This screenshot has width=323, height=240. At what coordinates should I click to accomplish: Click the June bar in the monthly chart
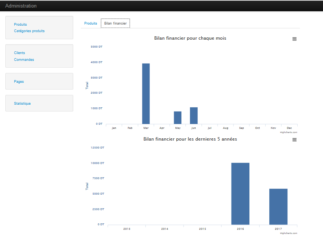(x=193, y=115)
